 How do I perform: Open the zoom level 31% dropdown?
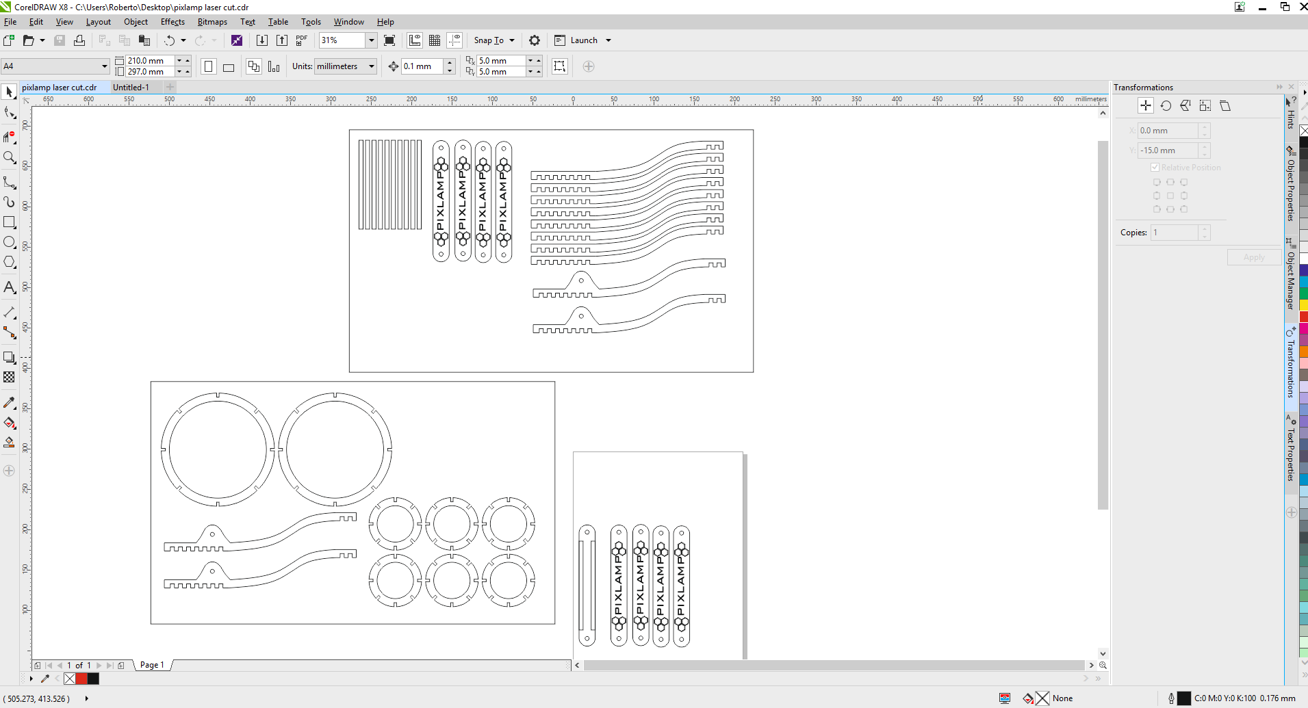[371, 40]
